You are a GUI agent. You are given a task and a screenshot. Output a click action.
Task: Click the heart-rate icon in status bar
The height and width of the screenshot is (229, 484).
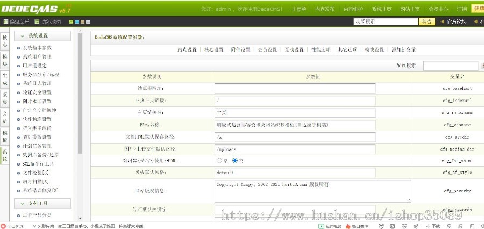(x=404, y=226)
